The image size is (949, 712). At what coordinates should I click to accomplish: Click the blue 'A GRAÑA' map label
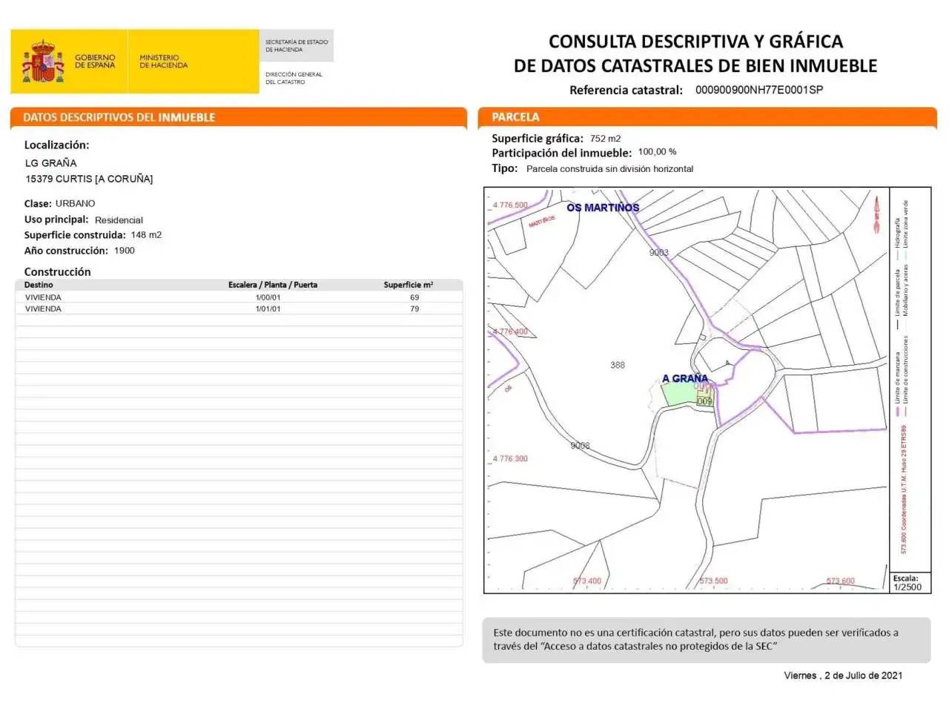tap(685, 378)
